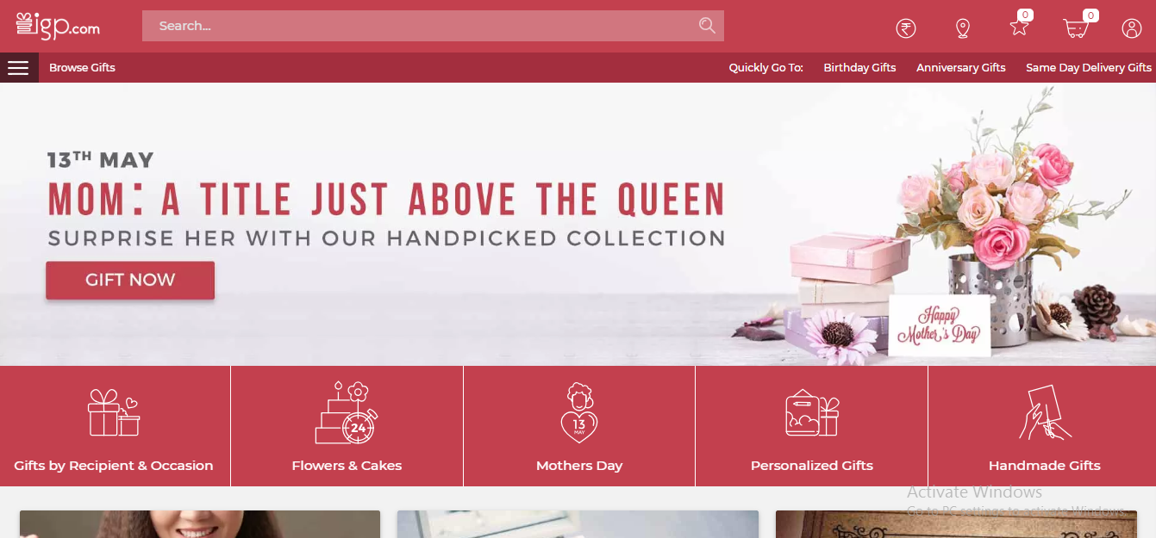Click the user account profile icon
The width and height of the screenshot is (1156, 538).
click(x=1131, y=28)
